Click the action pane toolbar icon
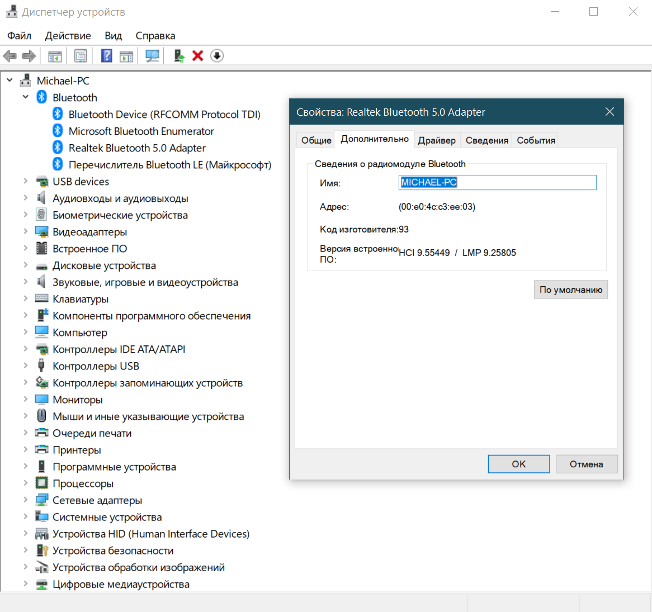The width and height of the screenshot is (652, 612). pyautogui.click(x=126, y=56)
